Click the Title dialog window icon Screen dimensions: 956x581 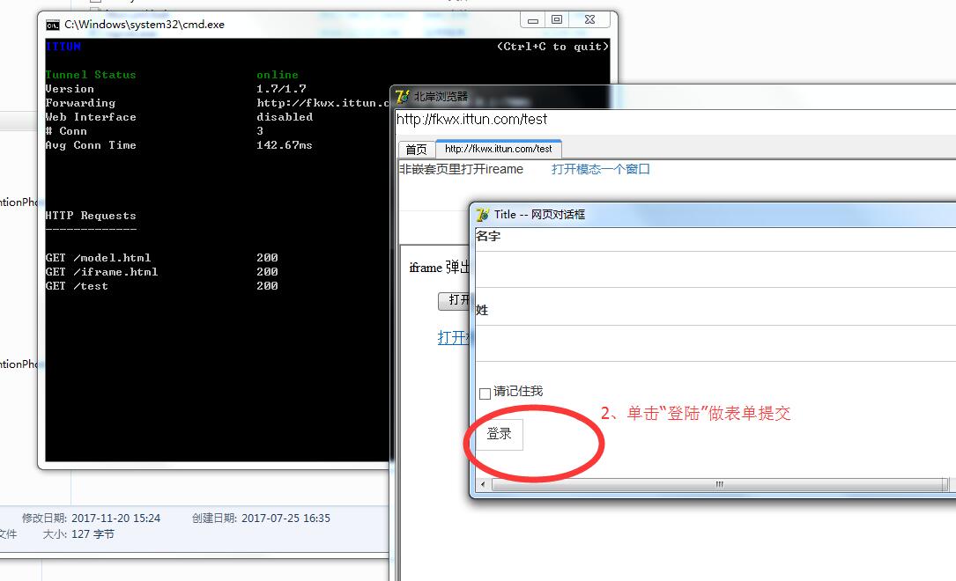(x=483, y=215)
